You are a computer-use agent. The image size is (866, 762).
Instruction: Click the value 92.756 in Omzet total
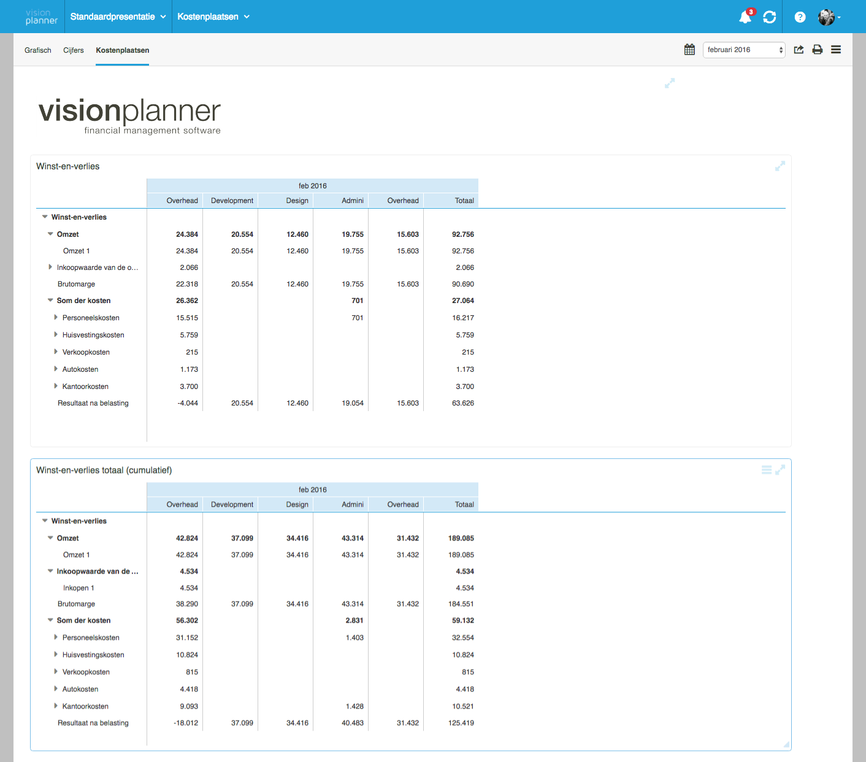(463, 234)
